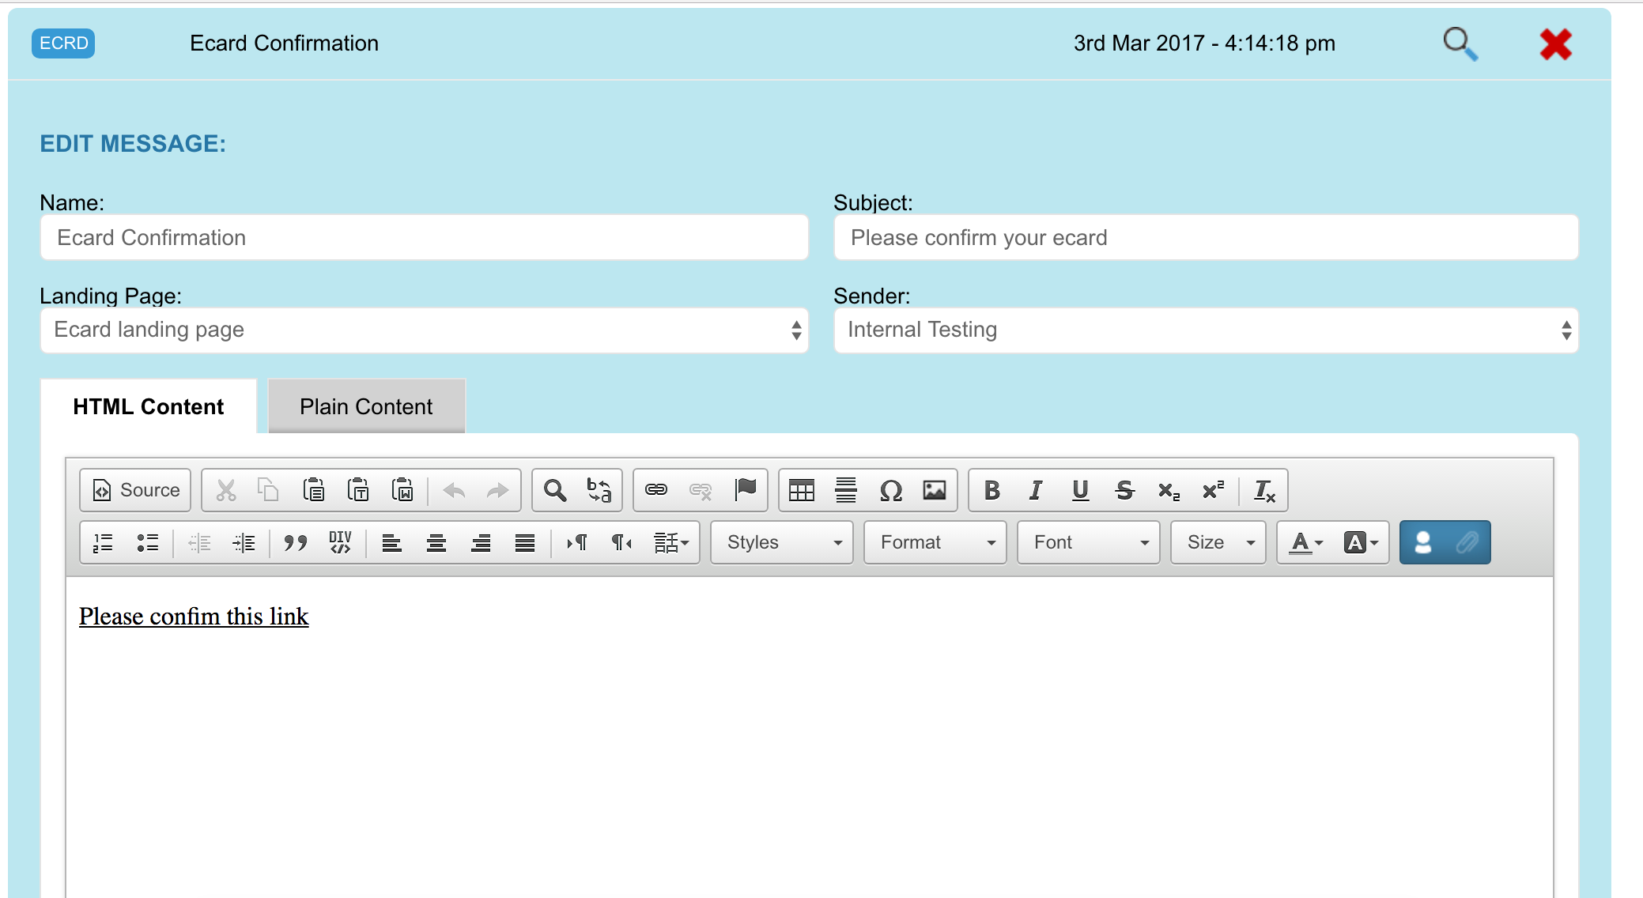This screenshot has width=1643, height=898.
Task: Toggle strikethrough formatting
Action: tap(1124, 491)
